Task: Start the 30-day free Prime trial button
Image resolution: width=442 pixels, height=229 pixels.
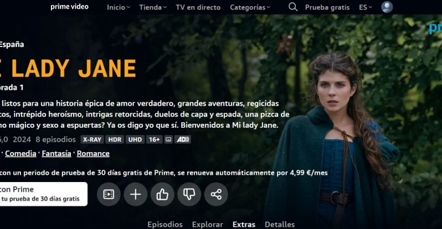Action: coord(43,194)
